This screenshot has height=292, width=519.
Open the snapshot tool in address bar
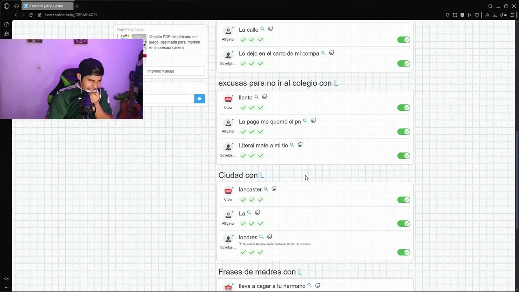[x=455, y=15]
